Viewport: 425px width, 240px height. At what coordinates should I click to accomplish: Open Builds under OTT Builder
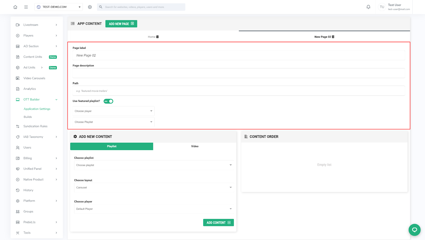[28, 117]
